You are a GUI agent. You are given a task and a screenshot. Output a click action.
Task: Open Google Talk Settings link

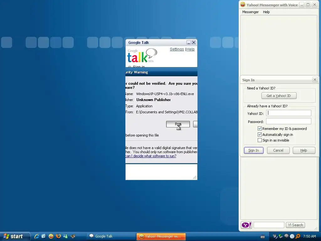coord(177,49)
